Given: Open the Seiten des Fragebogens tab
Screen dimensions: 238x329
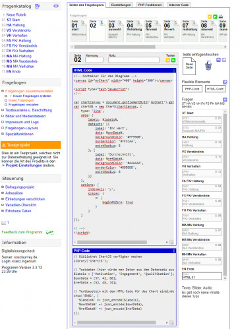Looking at the screenshot, I should tap(86, 5).
